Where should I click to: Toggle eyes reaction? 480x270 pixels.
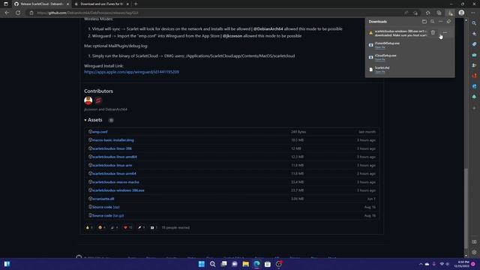tap(154, 227)
